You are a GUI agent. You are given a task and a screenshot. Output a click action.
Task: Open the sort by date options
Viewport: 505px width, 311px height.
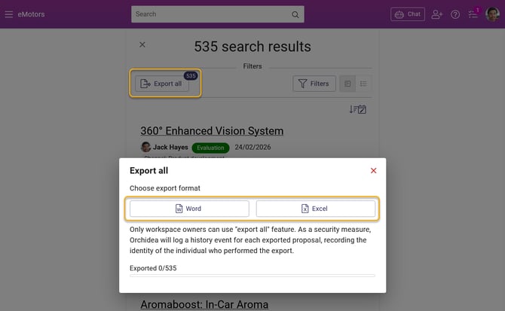coord(357,109)
